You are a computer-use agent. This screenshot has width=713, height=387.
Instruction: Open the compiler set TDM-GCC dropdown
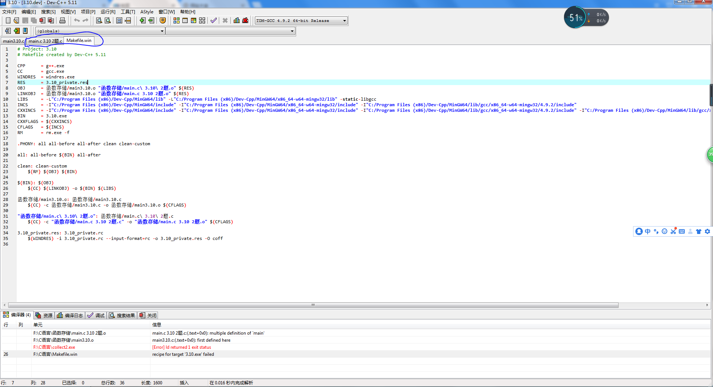pos(301,21)
